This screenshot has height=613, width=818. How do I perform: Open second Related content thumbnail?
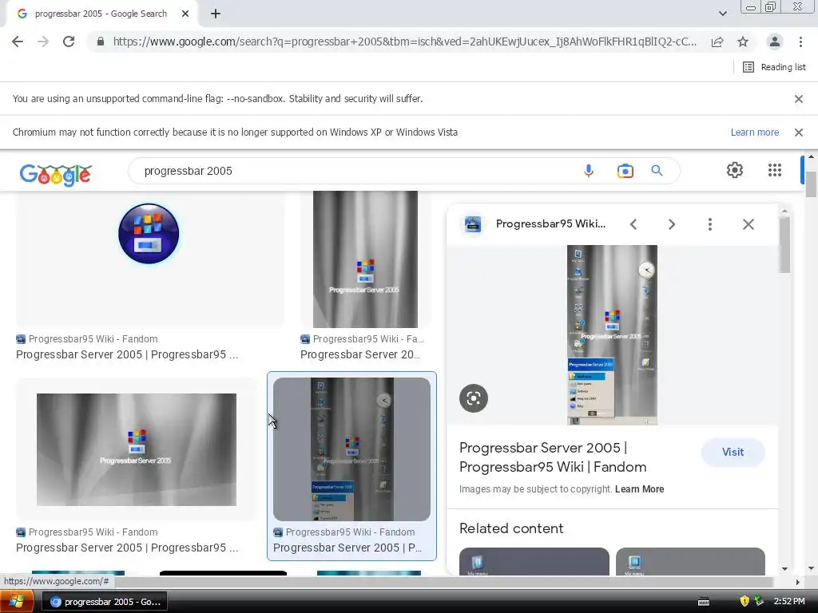tap(691, 562)
